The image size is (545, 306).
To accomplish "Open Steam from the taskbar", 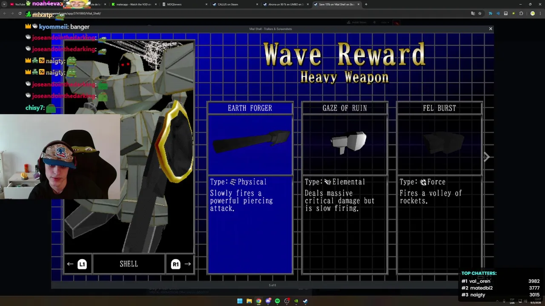I will (305, 301).
